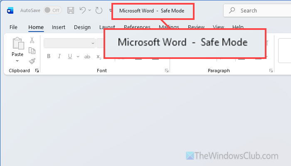Select the Home ribbon tab
Screen dimensions: 291x166
coord(36,27)
